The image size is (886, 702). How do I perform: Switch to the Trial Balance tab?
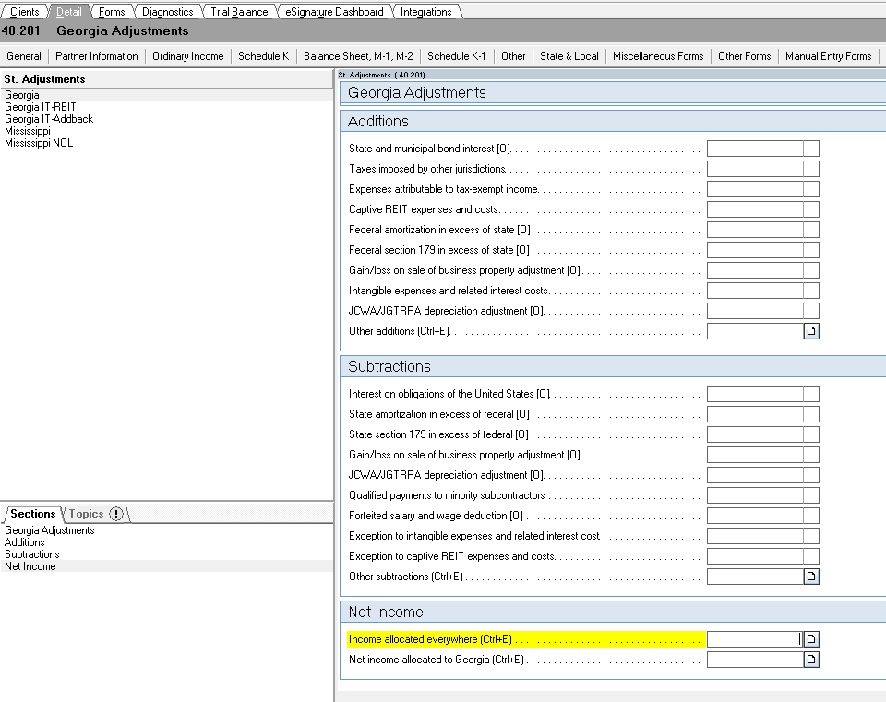click(238, 11)
